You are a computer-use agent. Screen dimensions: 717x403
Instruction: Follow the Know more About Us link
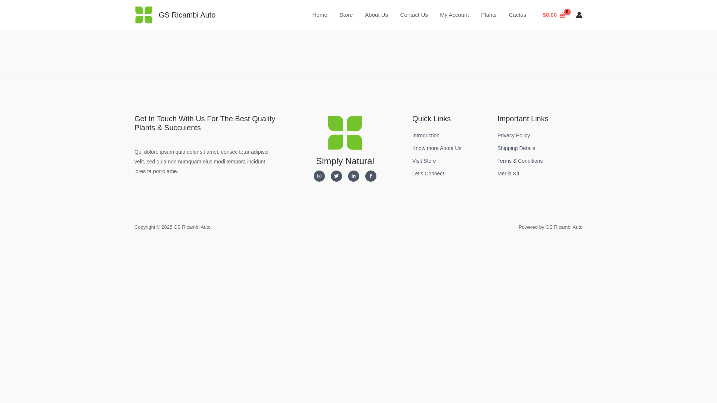point(437,148)
